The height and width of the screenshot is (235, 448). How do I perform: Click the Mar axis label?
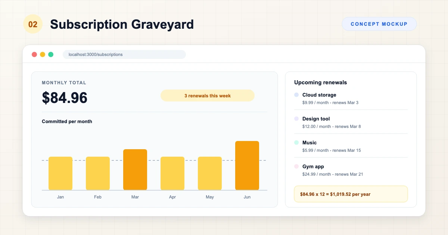(x=135, y=197)
